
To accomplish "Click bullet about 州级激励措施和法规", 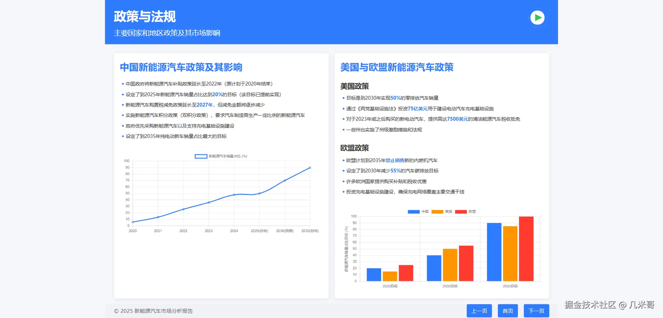I will [384, 130].
